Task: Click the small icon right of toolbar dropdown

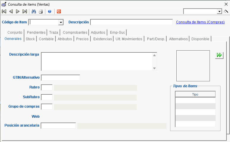Action: (x=226, y=11)
